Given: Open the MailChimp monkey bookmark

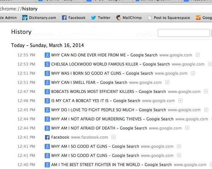Looking at the screenshot, I should [x=118, y=18].
